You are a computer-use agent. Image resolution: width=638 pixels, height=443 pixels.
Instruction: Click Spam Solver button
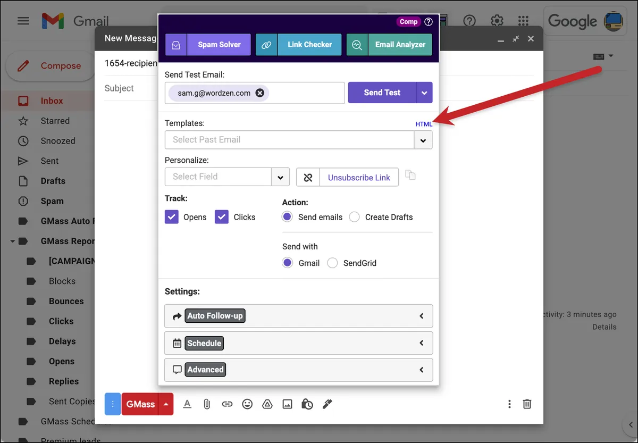(208, 45)
